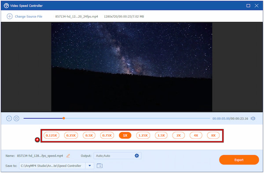Click the Export button
Image resolution: width=264 pixels, height=173 pixels.
pyautogui.click(x=239, y=160)
